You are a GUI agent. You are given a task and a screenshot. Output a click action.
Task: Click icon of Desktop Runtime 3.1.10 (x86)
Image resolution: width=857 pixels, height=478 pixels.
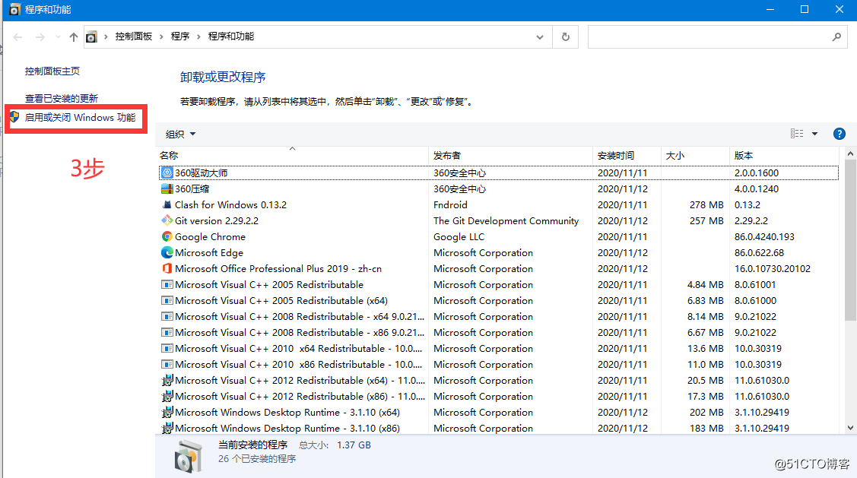click(x=167, y=428)
